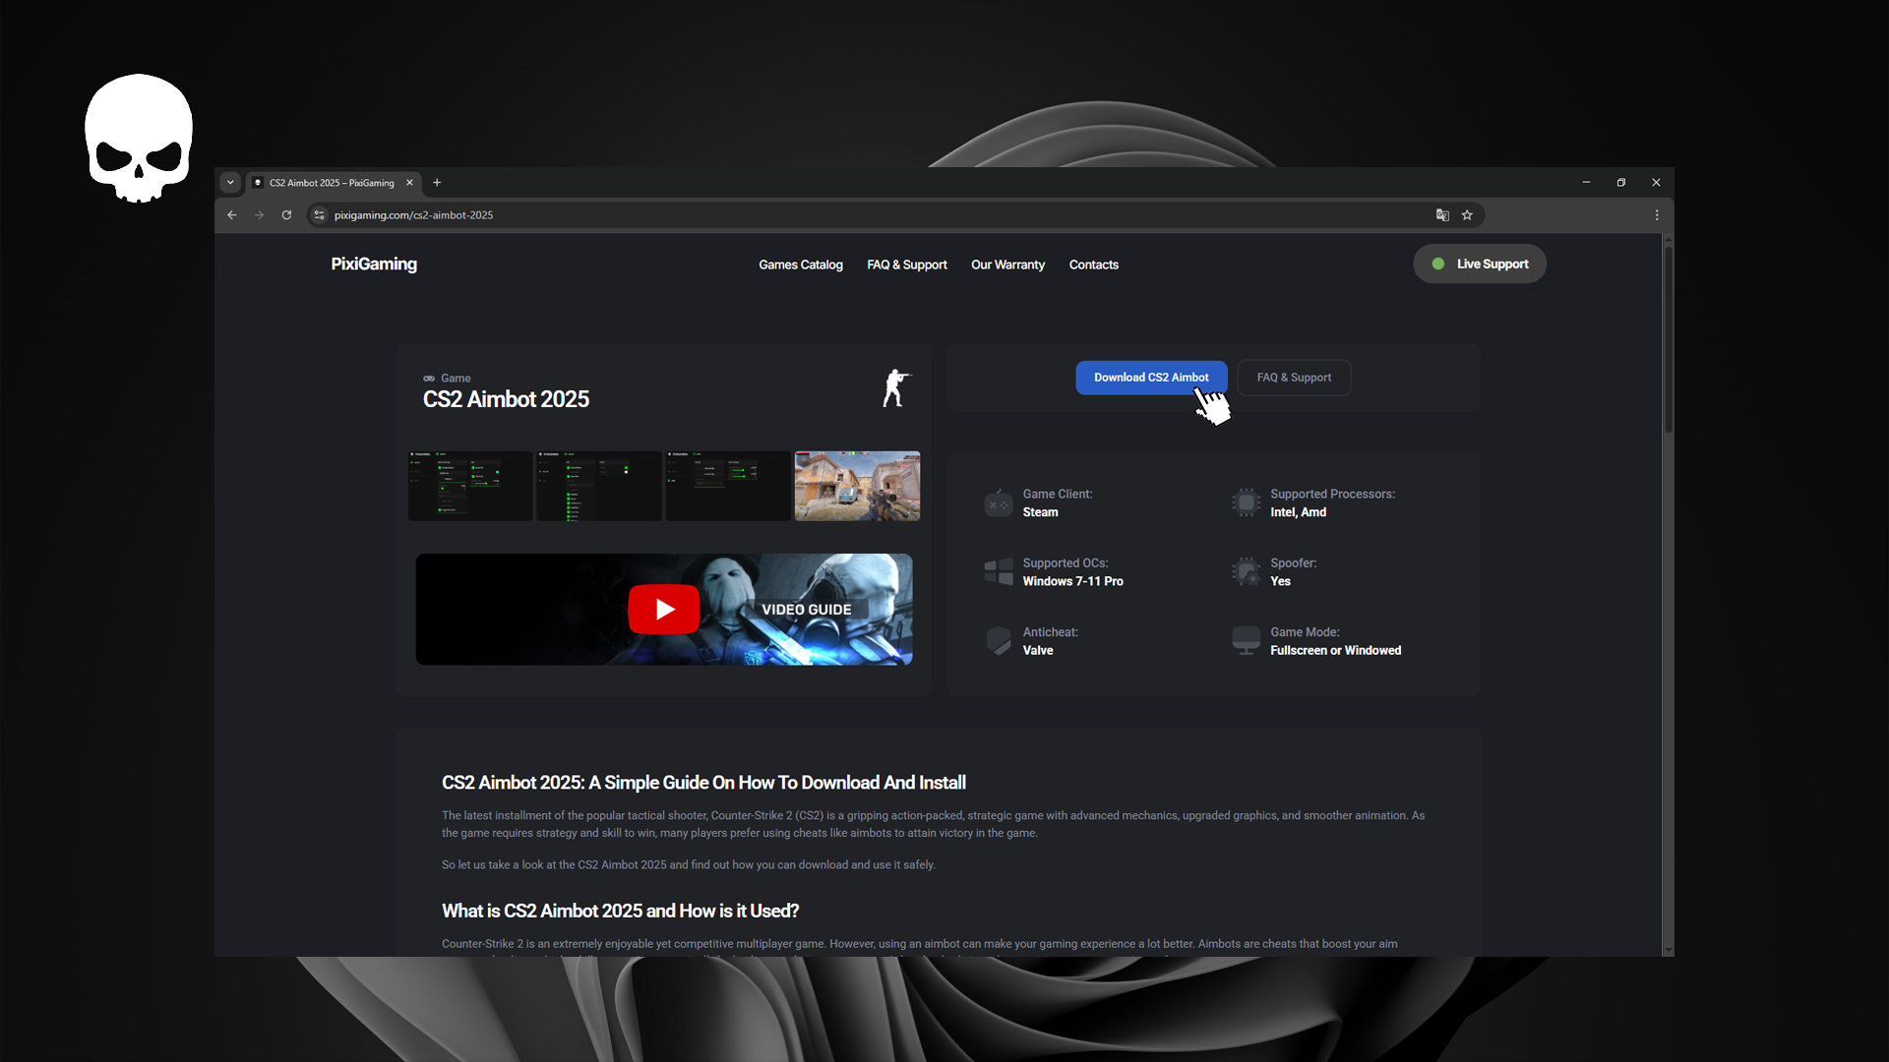
Task: Select the CS2 Aimbot 2025 – PixiGaming tab
Action: (x=333, y=183)
